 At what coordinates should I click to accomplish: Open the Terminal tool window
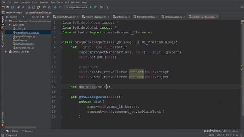[x=27, y=131]
